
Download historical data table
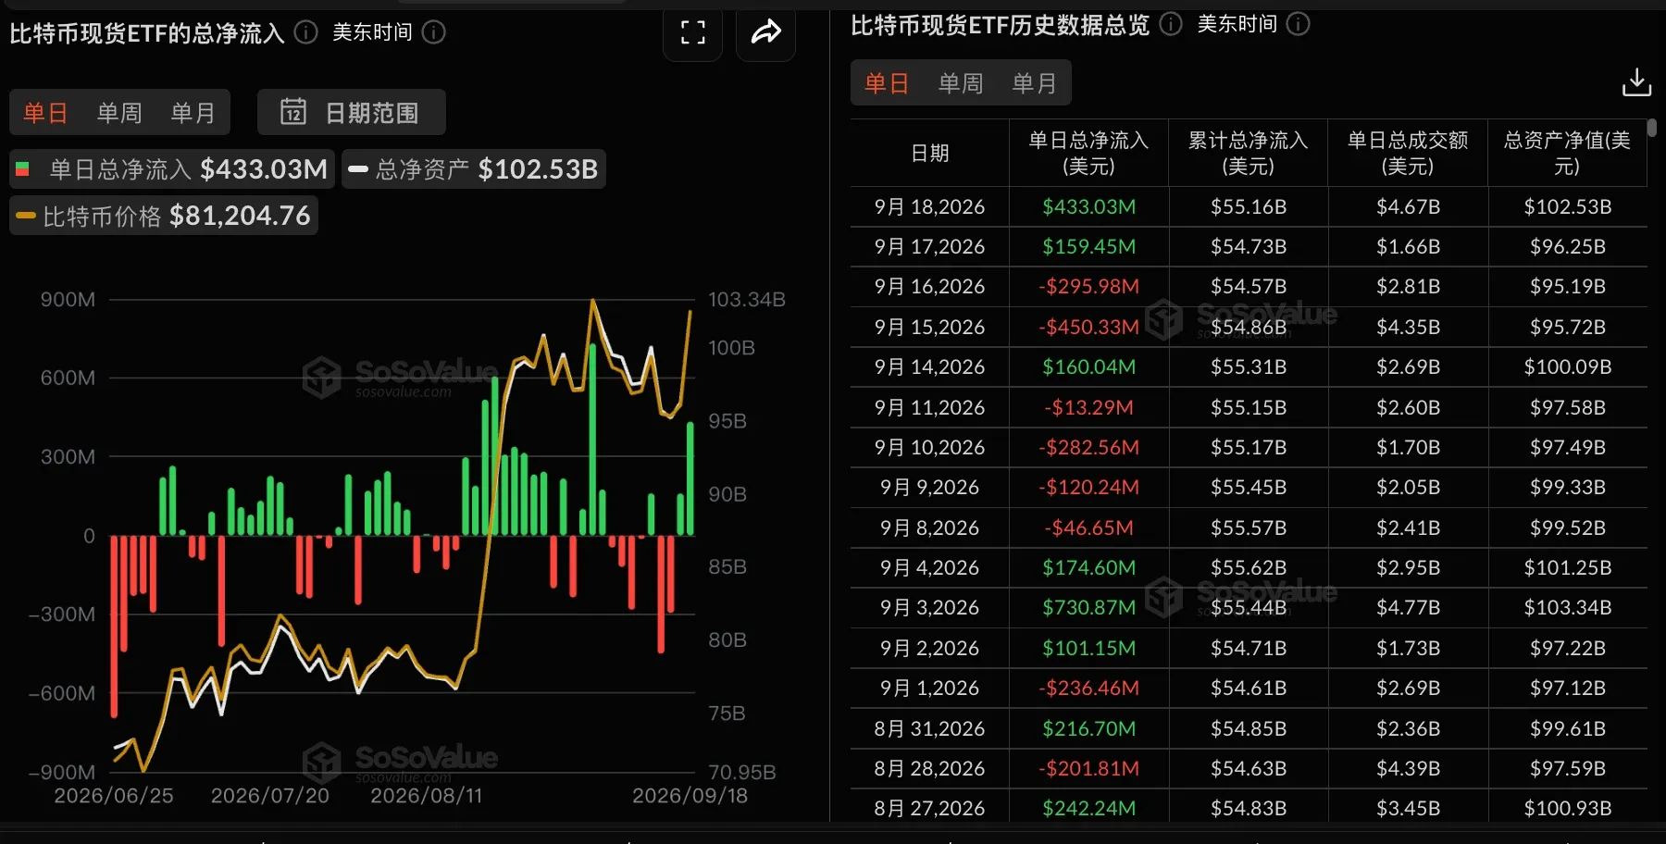[1636, 82]
